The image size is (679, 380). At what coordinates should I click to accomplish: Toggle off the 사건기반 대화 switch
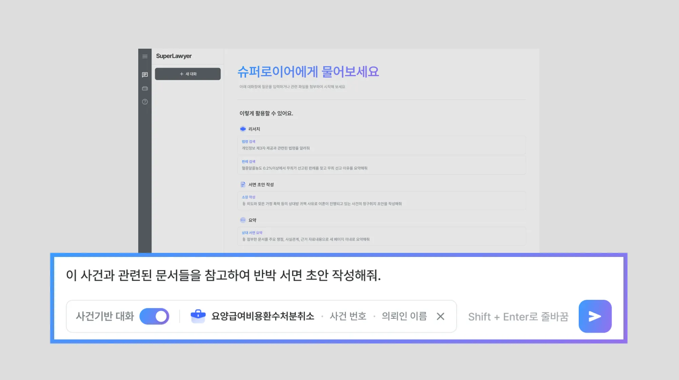(x=155, y=316)
